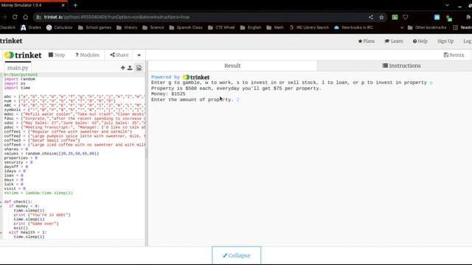Switch to the Result tab
The image size is (472, 265).
pos(232,66)
